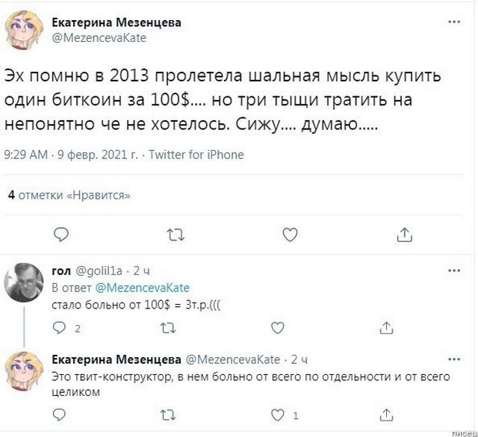This screenshot has height=437, width=478.
Task: Open more options on гол's reply
Action: click(454, 270)
